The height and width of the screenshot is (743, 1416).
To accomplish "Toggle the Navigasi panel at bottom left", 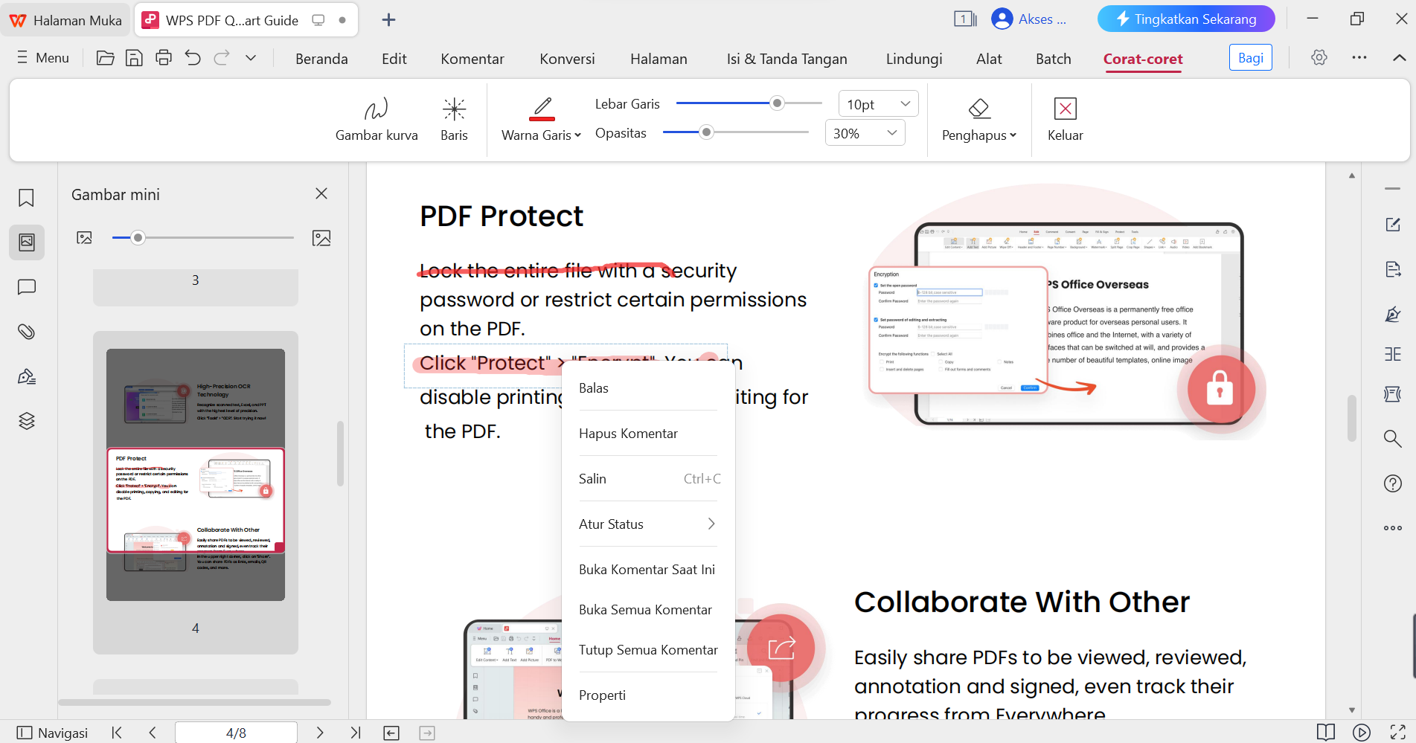I will [53, 733].
